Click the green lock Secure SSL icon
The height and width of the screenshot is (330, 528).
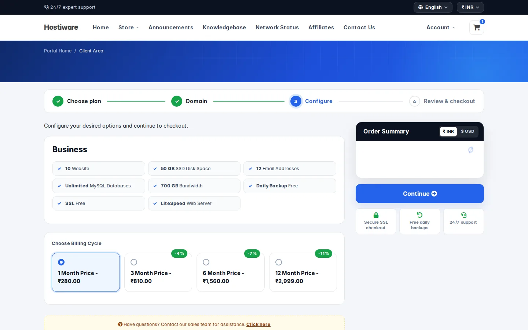[x=376, y=215]
